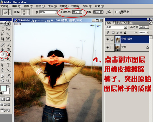Screen dimensions: 153x122
Task: Toggle link box on 背景 layer
Action: point(112,48)
